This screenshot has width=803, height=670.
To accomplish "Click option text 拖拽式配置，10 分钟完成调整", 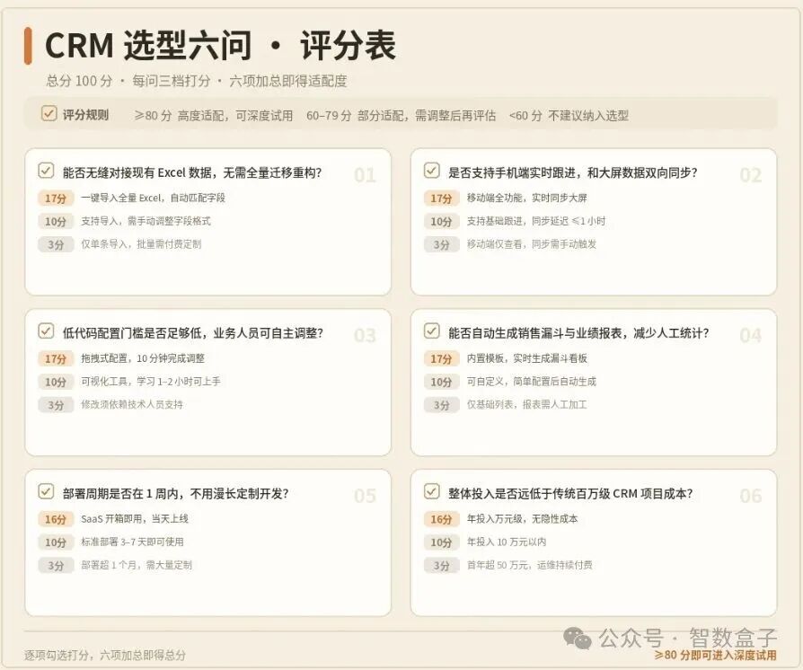I will [143, 358].
